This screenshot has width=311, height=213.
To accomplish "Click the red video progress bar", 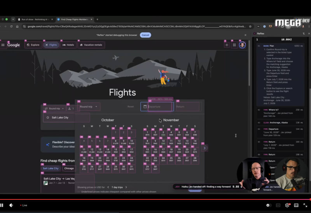I will click(155, 199).
